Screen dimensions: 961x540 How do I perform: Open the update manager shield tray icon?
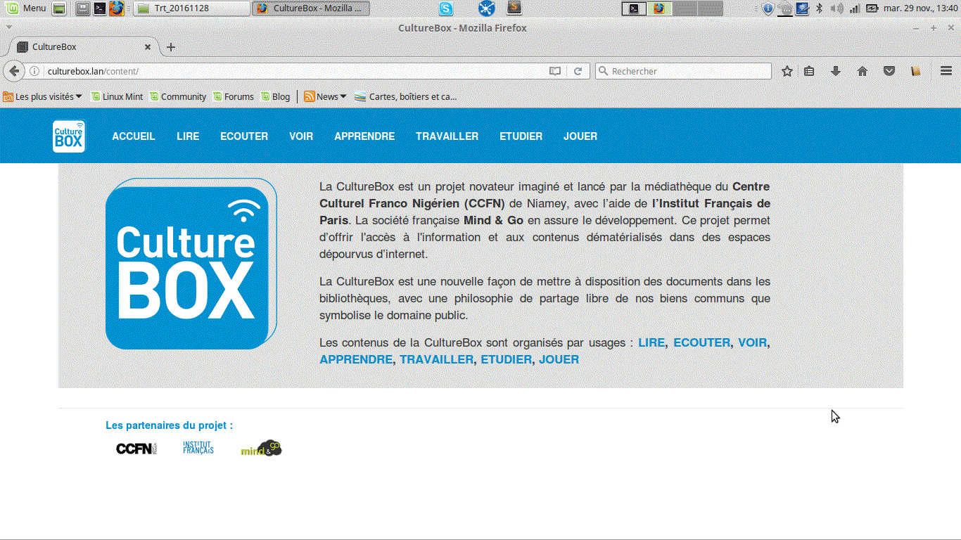point(768,8)
